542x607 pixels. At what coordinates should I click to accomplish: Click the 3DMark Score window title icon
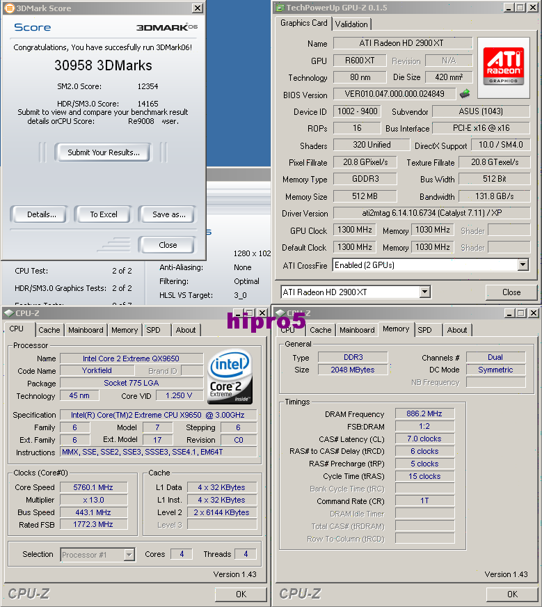click(9, 8)
